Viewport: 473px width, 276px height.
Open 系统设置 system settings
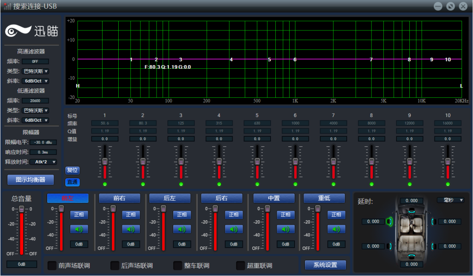coord(325,265)
